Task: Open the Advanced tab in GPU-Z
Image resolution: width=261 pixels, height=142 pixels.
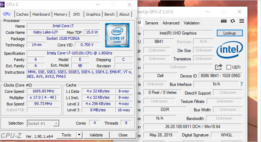Action: tap(171, 23)
